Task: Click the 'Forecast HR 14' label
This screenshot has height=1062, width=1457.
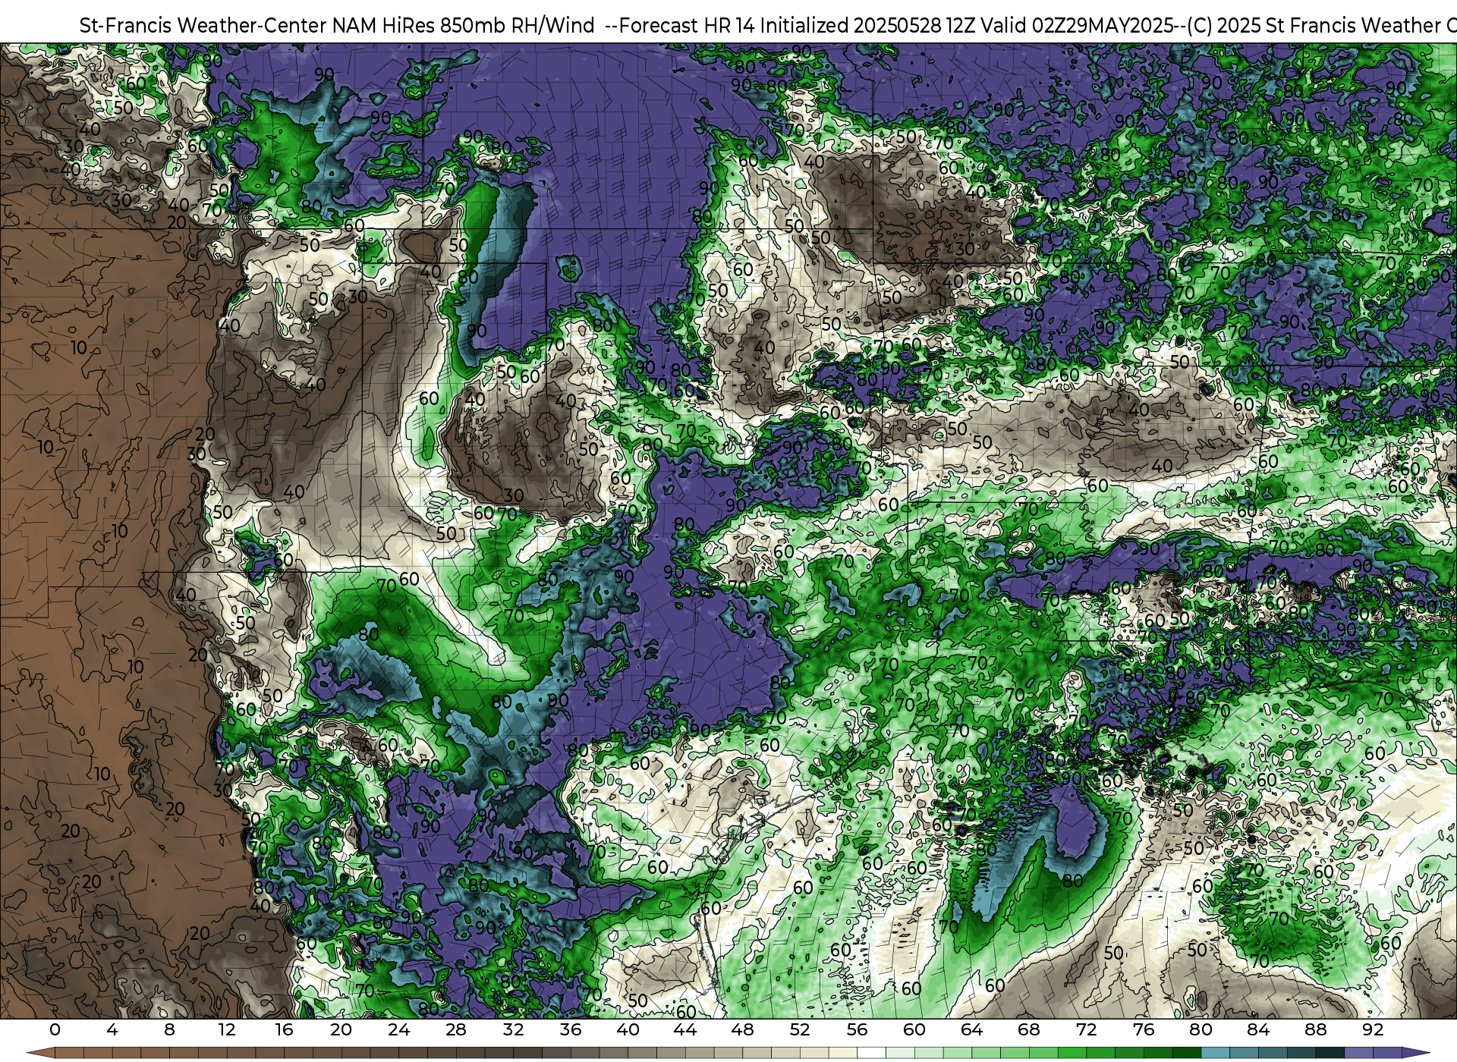Action: tap(687, 25)
